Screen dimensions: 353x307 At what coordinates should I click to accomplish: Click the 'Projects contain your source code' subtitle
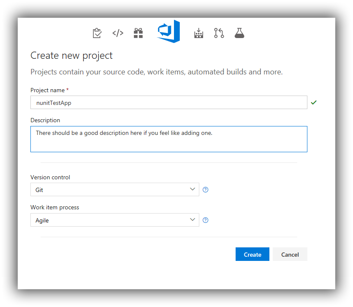click(157, 72)
